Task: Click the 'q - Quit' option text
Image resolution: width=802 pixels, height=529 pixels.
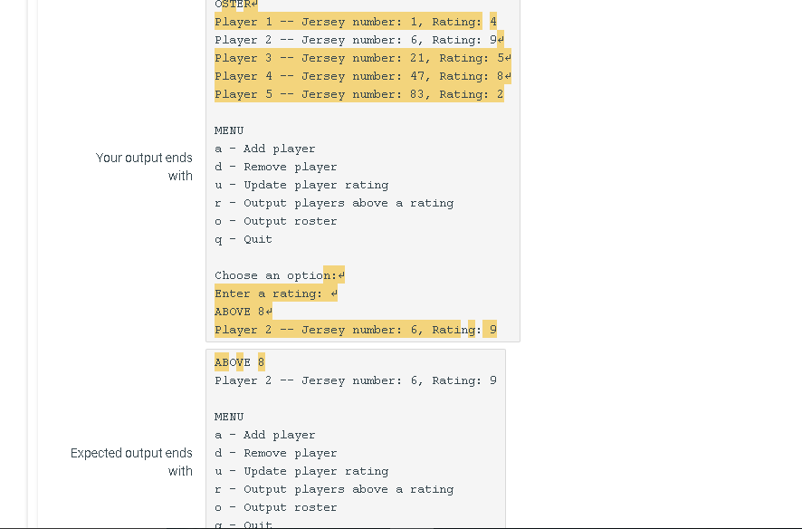Action: click(x=239, y=238)
